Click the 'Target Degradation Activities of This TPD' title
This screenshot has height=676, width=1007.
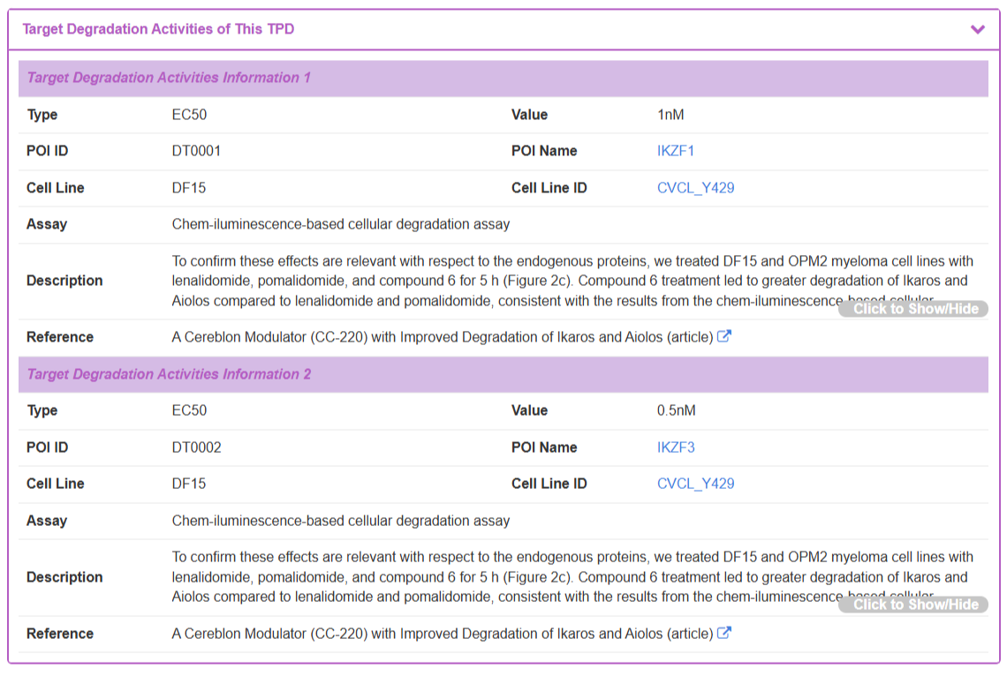point(158,29)
